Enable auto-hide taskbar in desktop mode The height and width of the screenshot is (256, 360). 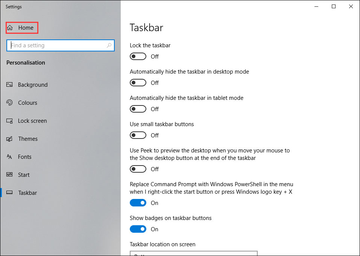(x=138, y=83)
